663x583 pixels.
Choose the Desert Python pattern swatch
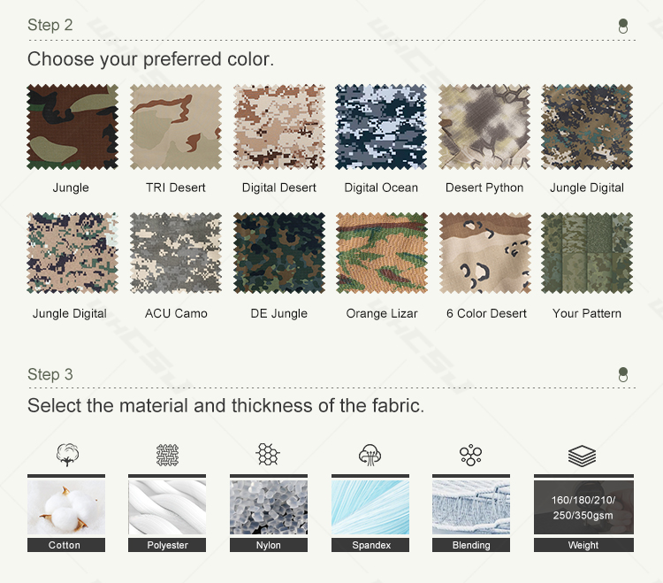coord(484,127)
